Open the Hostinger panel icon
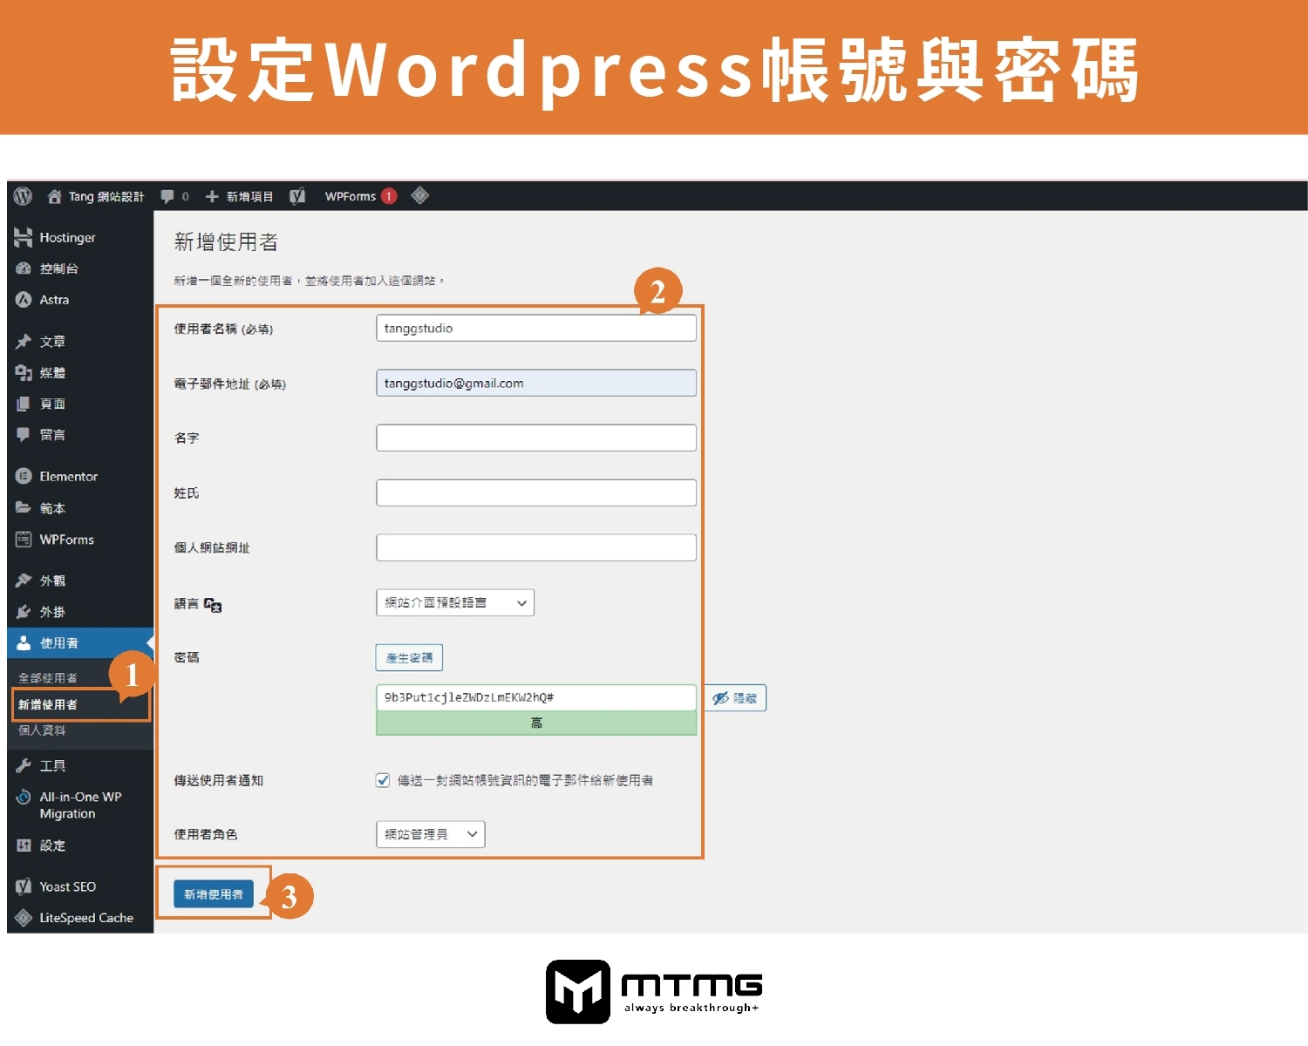1308x1046 pixels. pyautogui.click(x=24, y=236)
